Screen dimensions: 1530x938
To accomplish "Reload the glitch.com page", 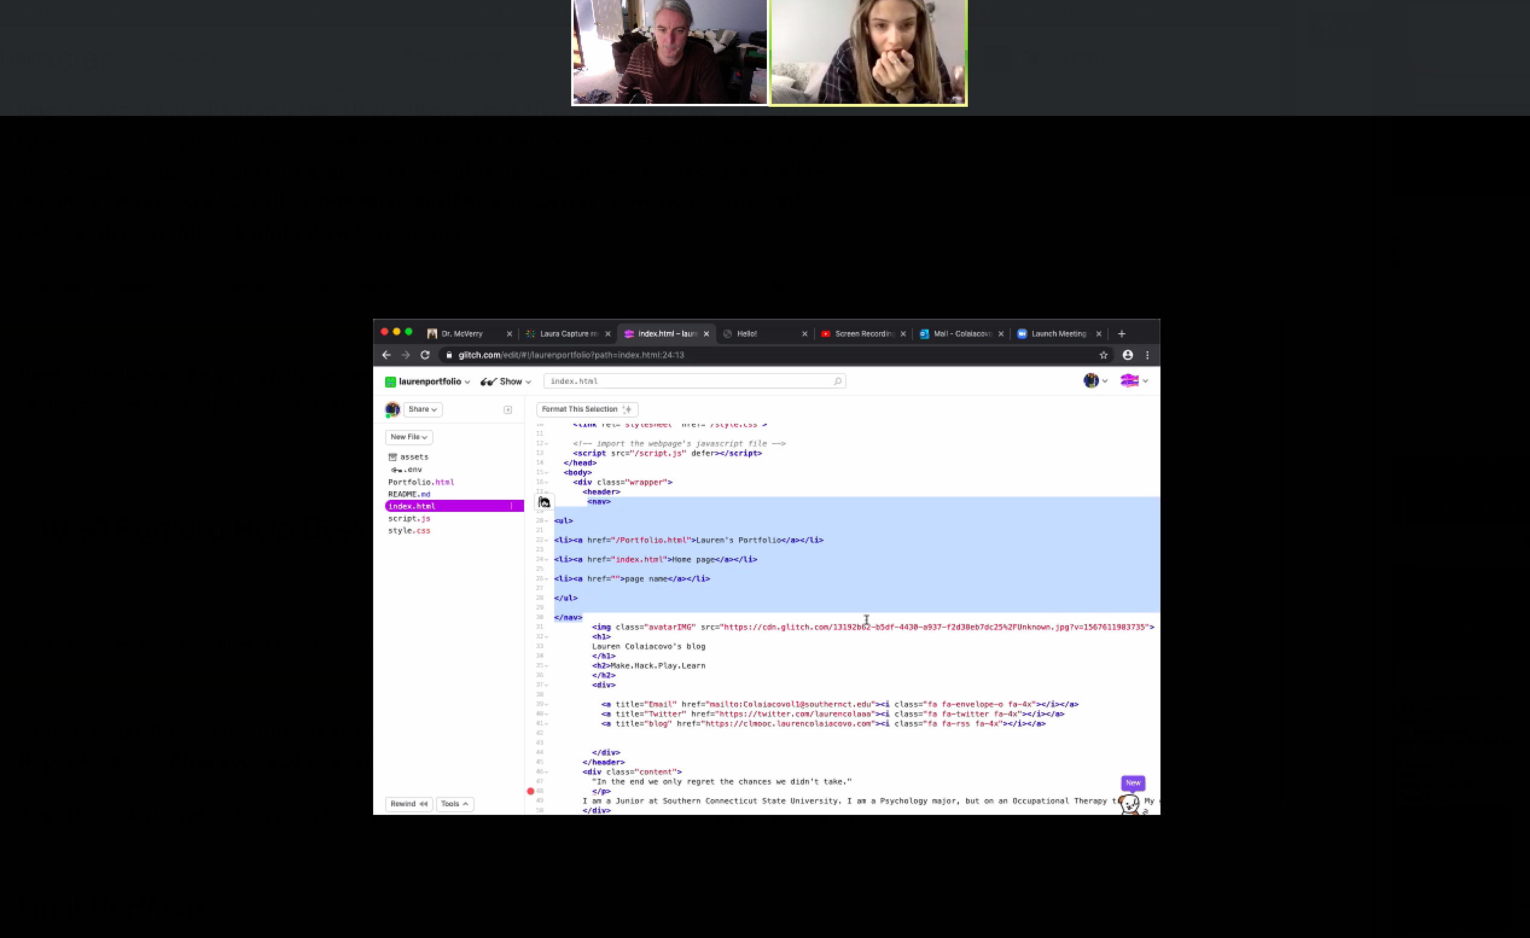I will (425, 355).
